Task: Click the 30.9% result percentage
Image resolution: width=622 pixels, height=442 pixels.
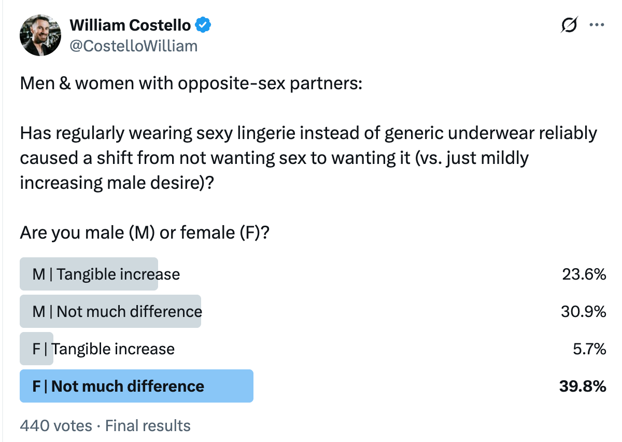Action: click(x=584, y=311)
